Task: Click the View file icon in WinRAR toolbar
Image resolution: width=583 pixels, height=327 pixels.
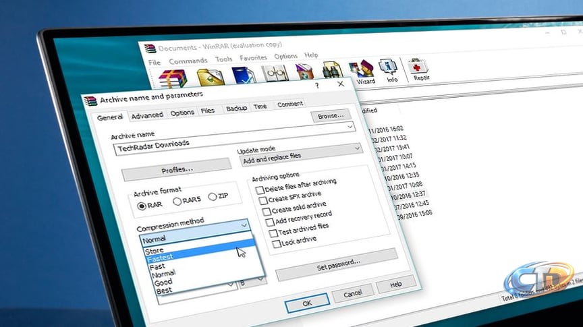Action: [x=275, y=73]
